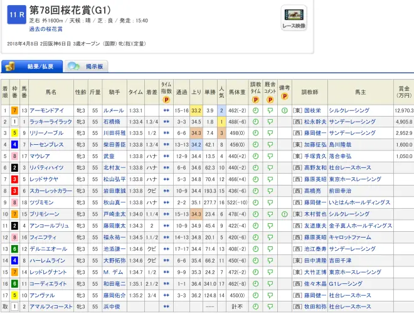
Task: Click time index stars for スカーレットカラー
Action: click(x=166, y=191)
